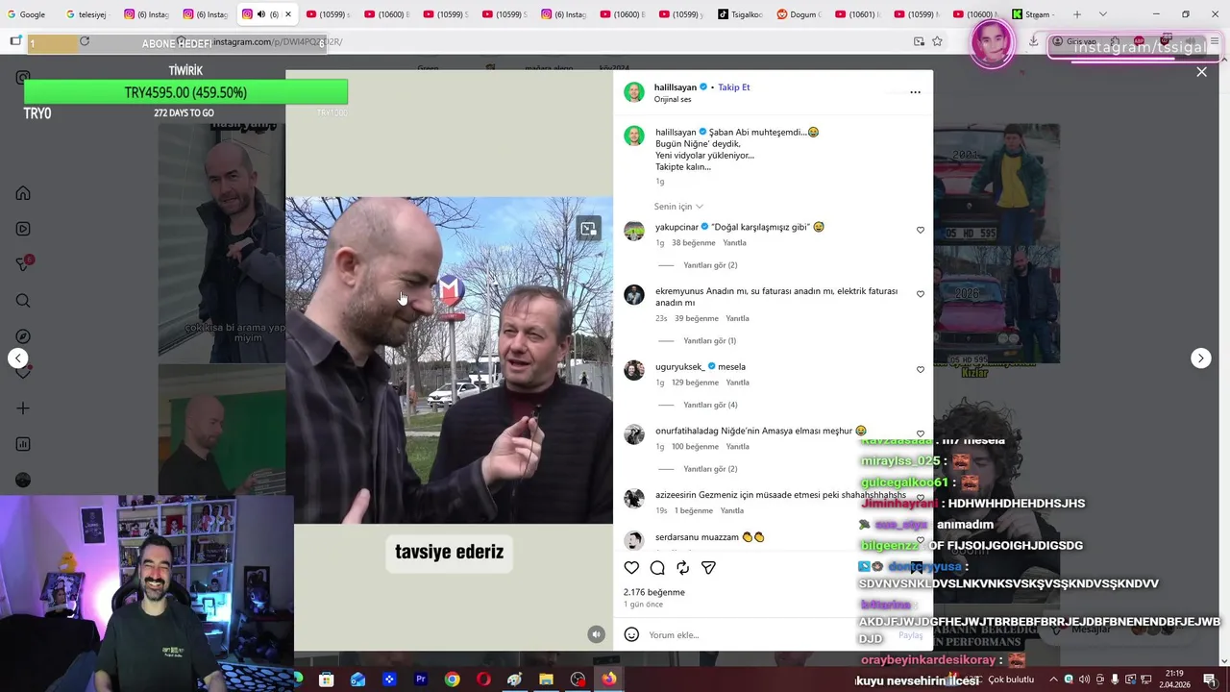Follow halillsayan via Takip Et
The image size is (1230, 692).
click(x=734, y=87)
